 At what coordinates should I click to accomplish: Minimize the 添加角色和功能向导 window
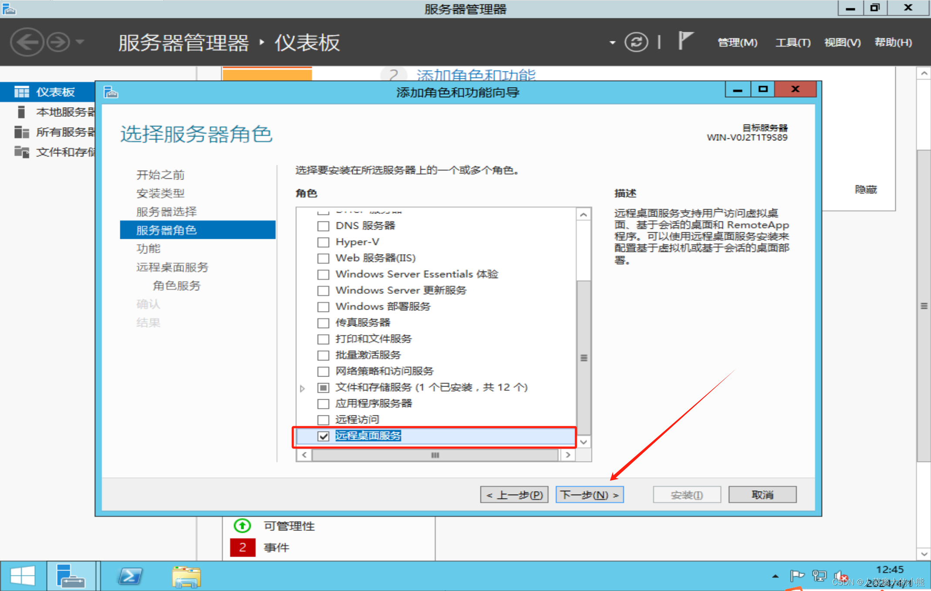738,90
